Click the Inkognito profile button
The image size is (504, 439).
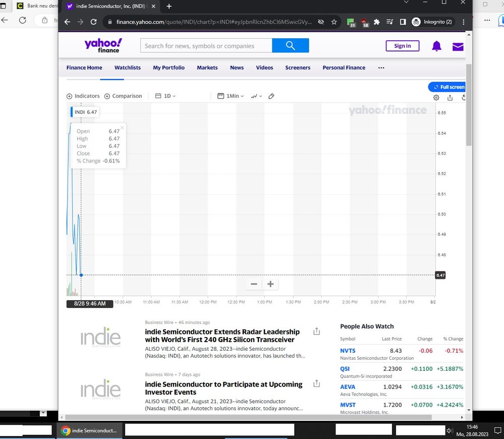click(x=433, y=22)
